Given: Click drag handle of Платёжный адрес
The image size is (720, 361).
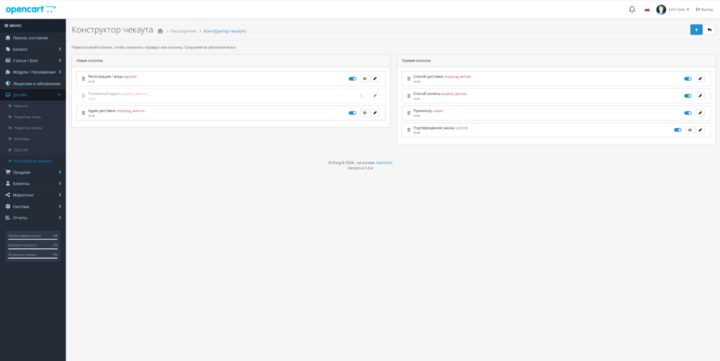Looking at the screenshot, I should pos(83,96).
